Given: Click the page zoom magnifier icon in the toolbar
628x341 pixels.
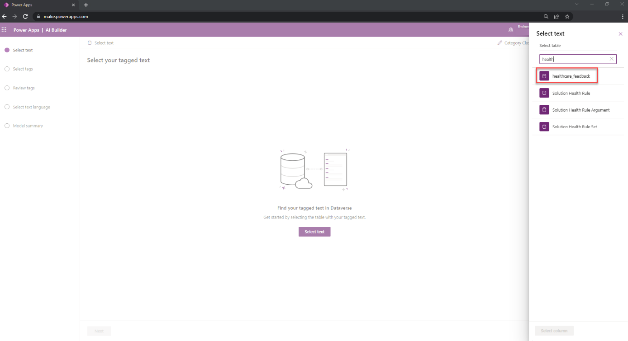Looking at the screenshot, I should tap(546, 16).
